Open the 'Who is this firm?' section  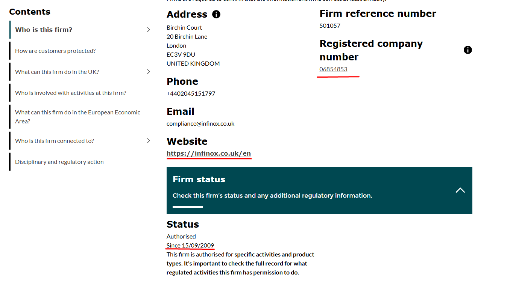click(x=44, y=30)
